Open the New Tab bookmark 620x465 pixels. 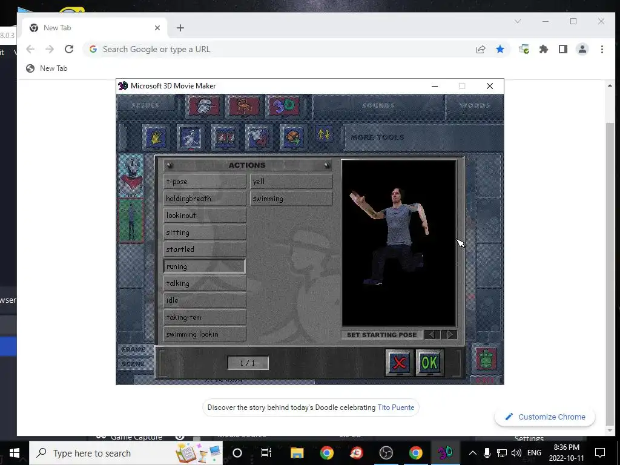pos(47,68)
